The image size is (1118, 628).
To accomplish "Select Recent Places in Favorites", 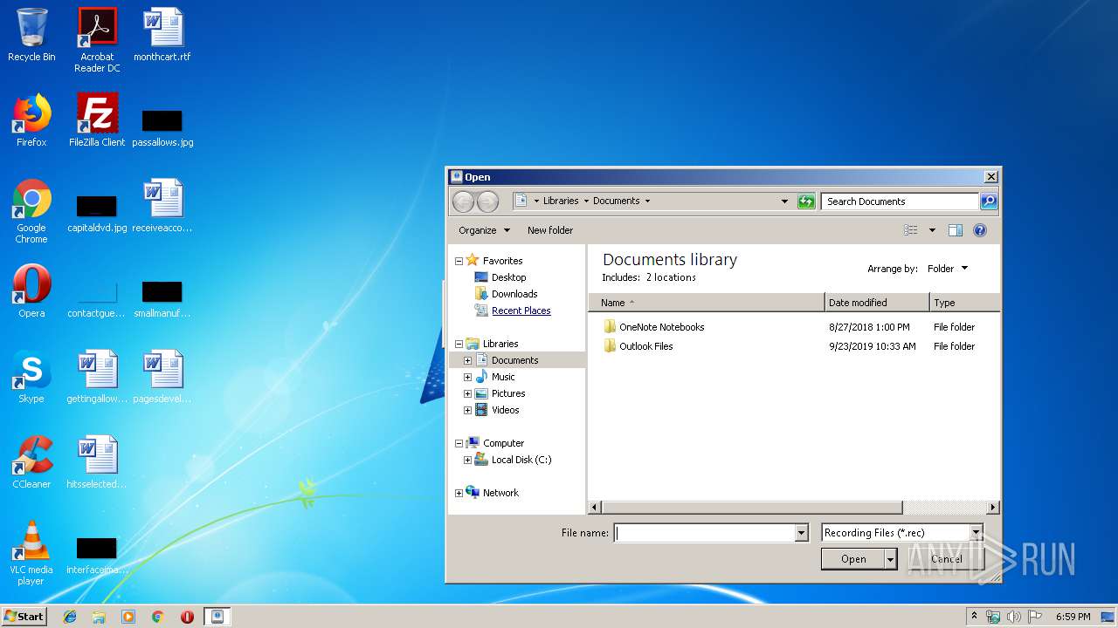I will click(x=521, y=311).
